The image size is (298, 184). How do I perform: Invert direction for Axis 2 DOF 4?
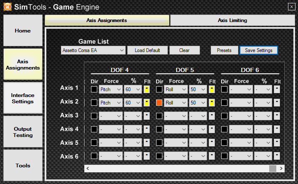94,102
